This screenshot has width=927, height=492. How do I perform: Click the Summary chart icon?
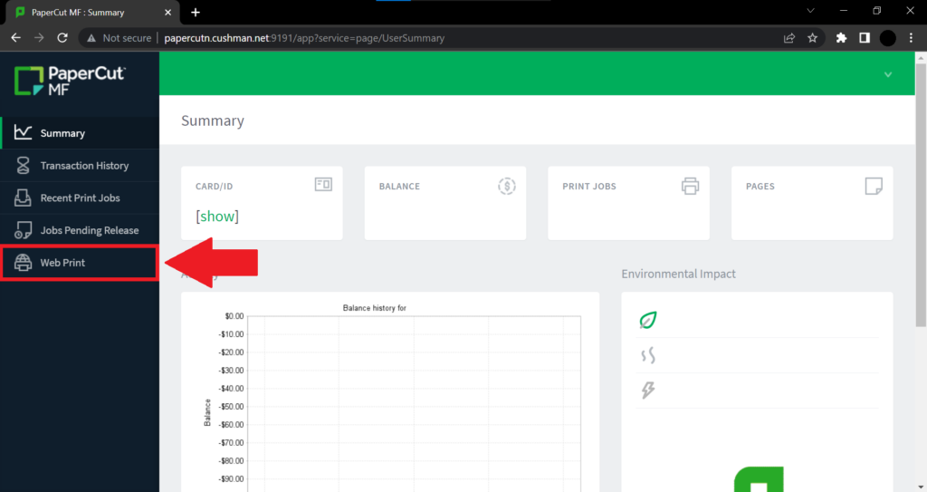(x=24, y=133)
